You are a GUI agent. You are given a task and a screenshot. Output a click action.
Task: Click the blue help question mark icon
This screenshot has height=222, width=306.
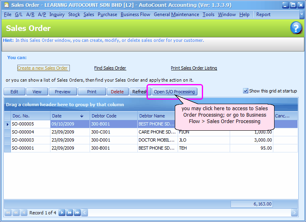(296, 28)
